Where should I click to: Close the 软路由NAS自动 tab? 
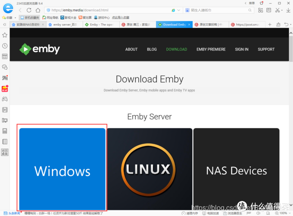point(43,24)
